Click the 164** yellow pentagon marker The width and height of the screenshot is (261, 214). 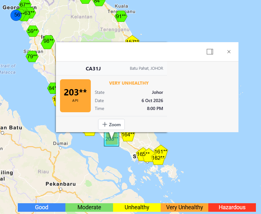tap(128, 136)
